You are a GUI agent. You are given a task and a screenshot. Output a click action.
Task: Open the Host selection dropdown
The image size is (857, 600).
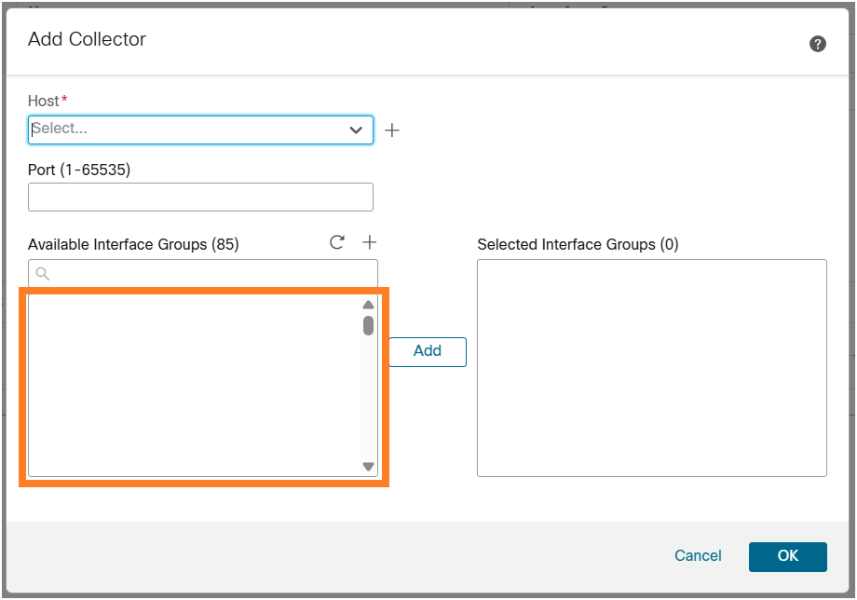tap(200, 130)
